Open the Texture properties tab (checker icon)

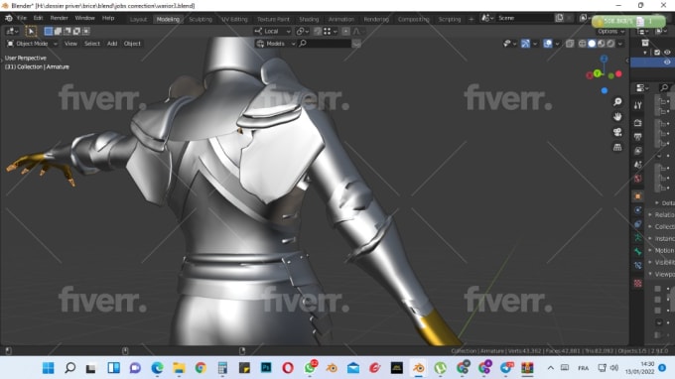(x=638, y=283)
